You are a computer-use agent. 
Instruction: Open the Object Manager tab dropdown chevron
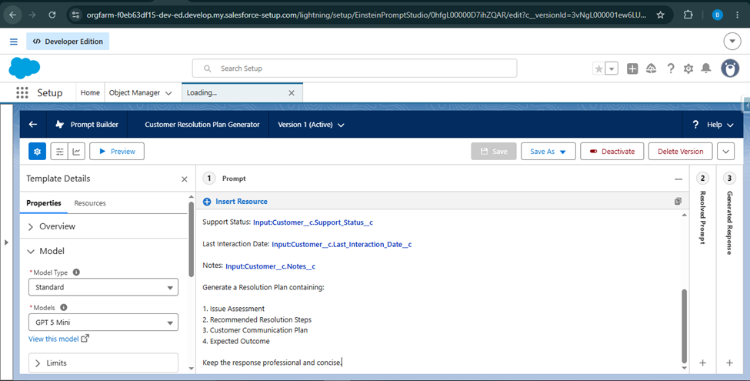[x=168, y=93]
